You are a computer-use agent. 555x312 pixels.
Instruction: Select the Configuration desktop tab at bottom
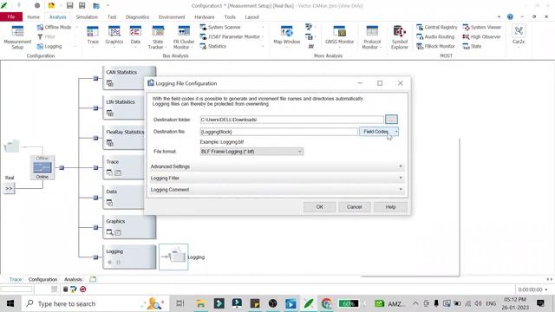42,279
